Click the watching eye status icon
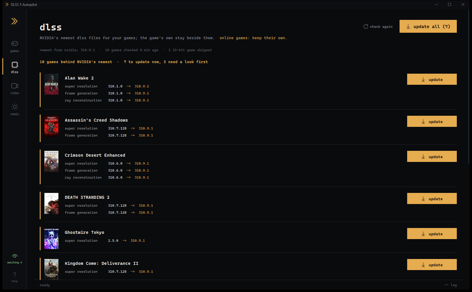472x292 pixels. pos(15,256)
